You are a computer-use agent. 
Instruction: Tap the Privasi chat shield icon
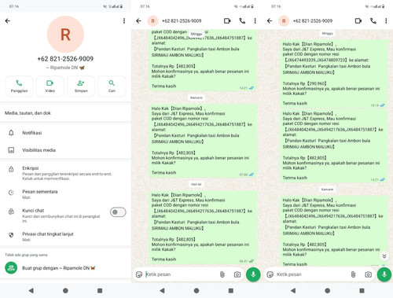[x=11, y=235]
